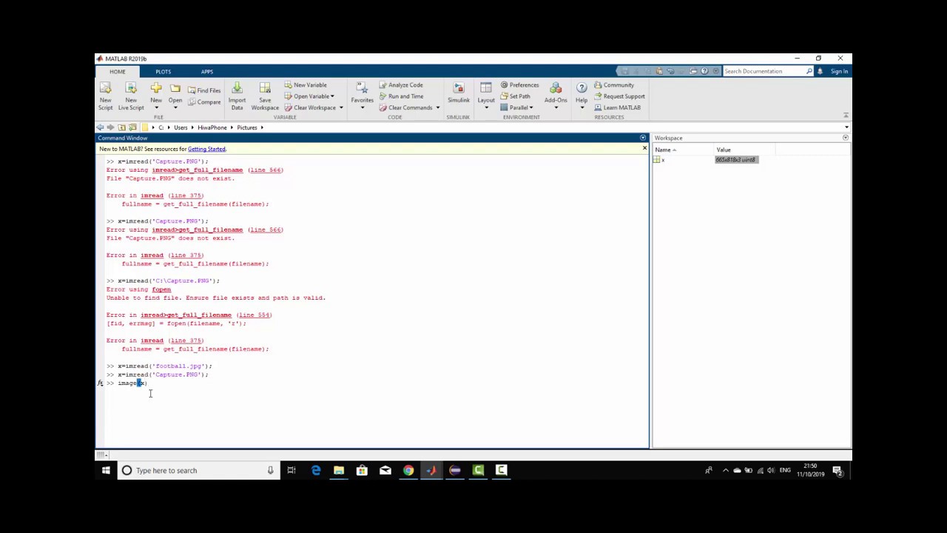This screenshot has height=533, width=947.
Task: Open Google Chrome from the taskbar
Action: (408, 470)
